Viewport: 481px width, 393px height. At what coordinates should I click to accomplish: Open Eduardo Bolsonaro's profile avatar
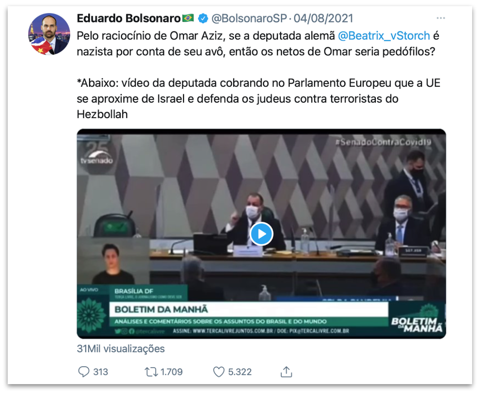[x=49, y=34]
